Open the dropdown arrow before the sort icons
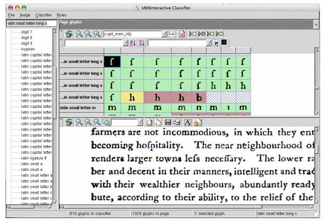This screenshot has width=325, height=223. point(126,43)
